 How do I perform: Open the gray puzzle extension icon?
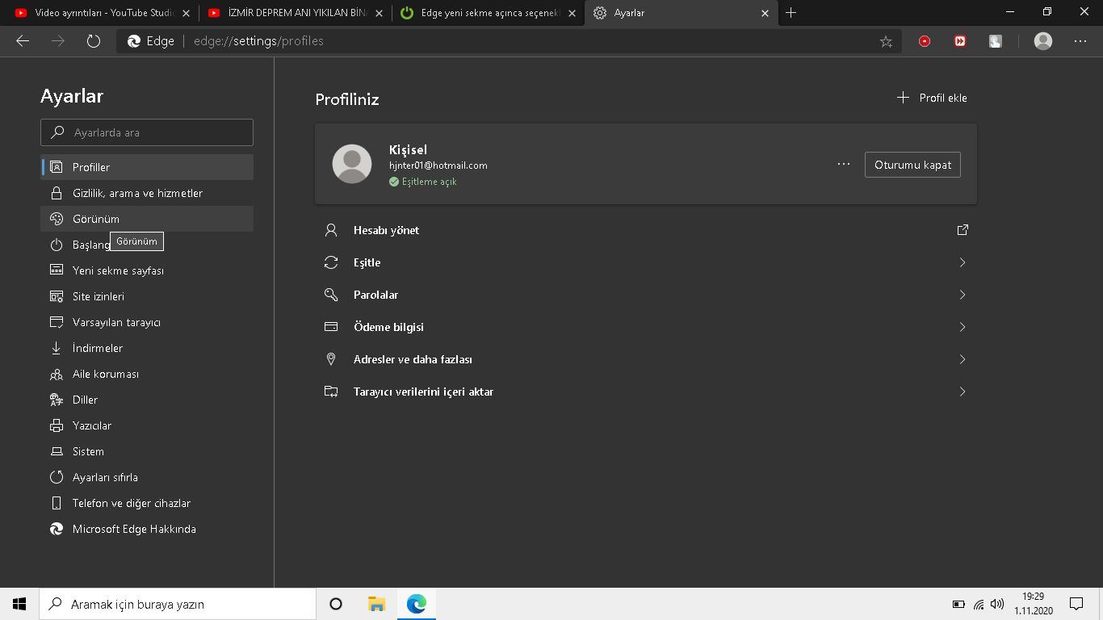click(996, 41)
